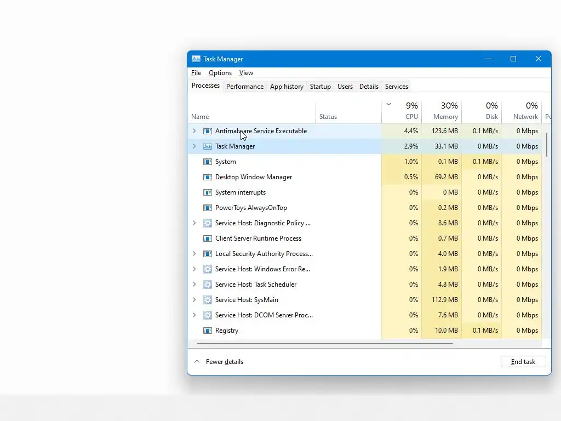
Task: Click the Local Security Authority Process icon
Action: click(x=208, y=254)
